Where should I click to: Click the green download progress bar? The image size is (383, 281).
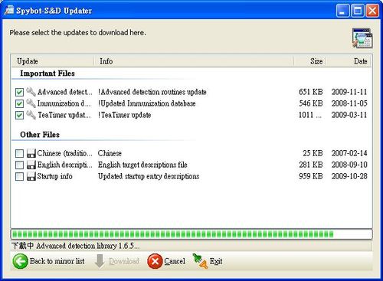191,234
